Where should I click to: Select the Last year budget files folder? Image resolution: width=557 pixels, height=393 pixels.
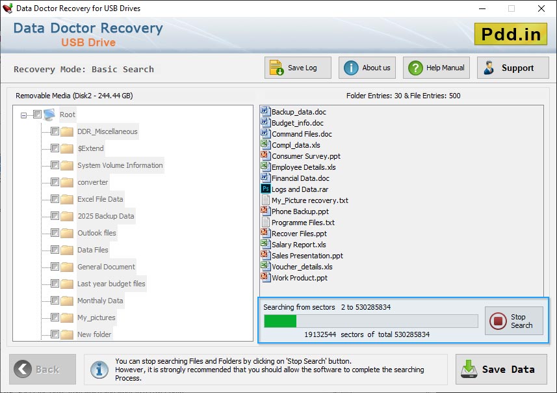(111, 284)
